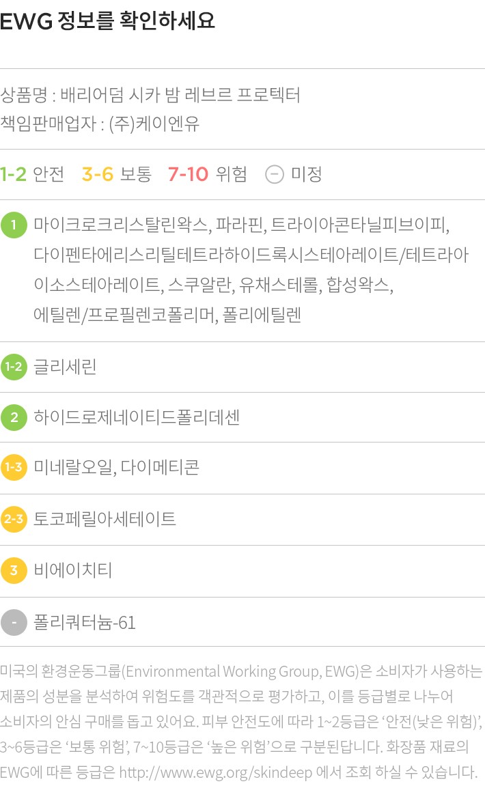The width and height of the screenshot is (485, 786).
Task: Click the green grade 1 badge
Action: pos(14,225)
